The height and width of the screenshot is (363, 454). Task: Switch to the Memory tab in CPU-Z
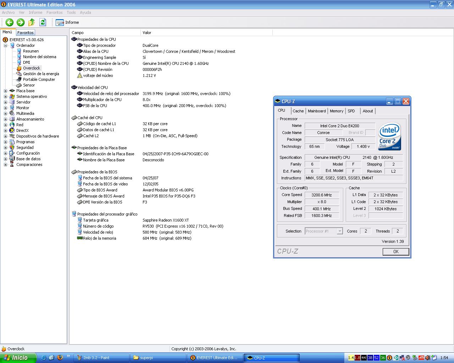[x=337, y=111]
